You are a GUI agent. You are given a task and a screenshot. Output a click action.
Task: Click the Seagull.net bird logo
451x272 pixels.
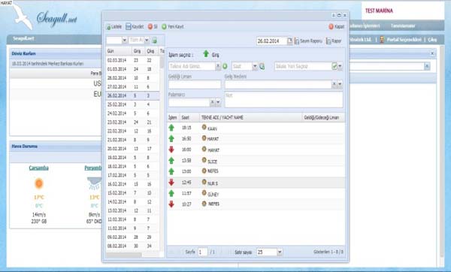tap(23, 17)
